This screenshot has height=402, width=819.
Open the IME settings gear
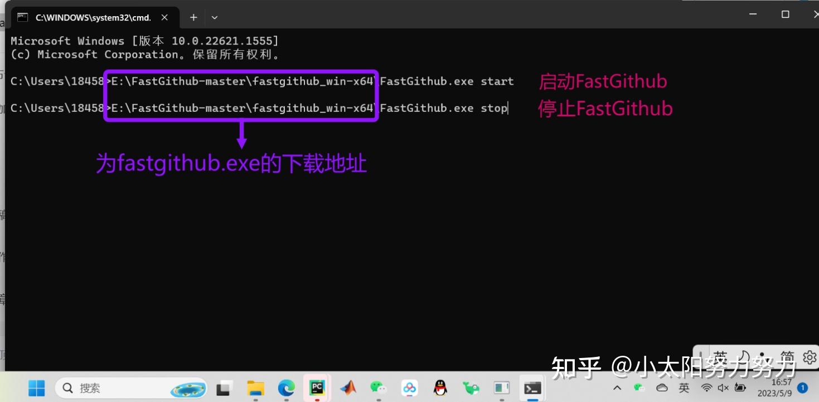pyautogui.click(x=809, y=357)
